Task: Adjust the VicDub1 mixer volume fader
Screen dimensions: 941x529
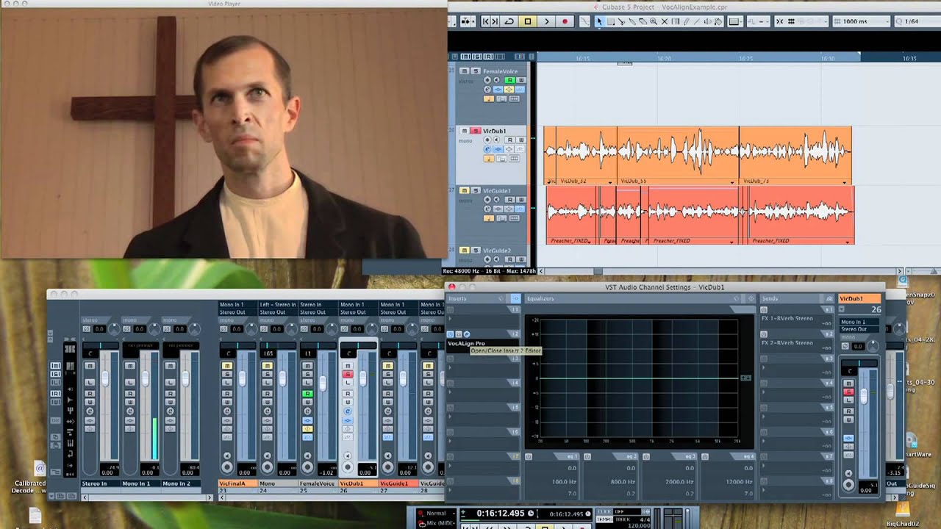Action: (x=363, y=378)
